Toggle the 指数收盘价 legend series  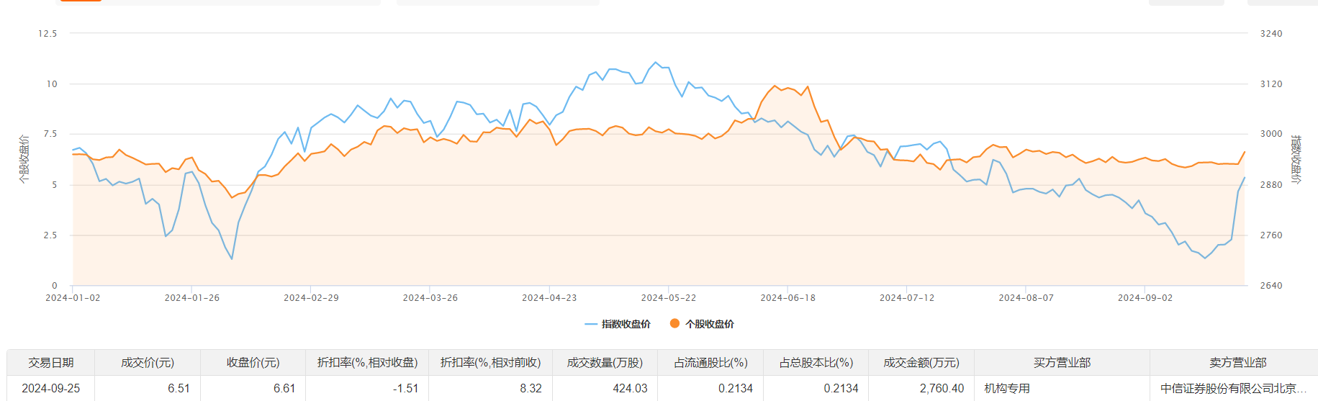coord(618,324)
